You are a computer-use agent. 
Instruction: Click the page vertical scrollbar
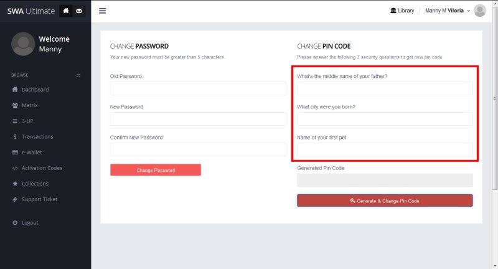pos(495,98)
